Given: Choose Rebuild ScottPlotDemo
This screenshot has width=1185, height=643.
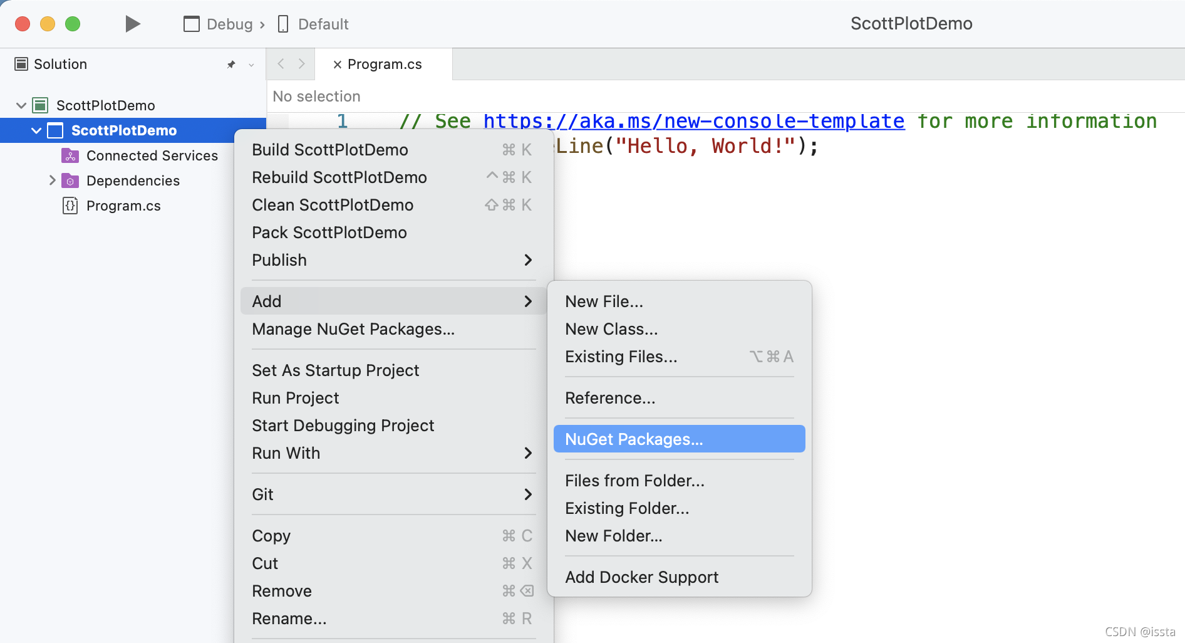Looking at the screenshot, I should pyautogui.click(x=393, y=177).
